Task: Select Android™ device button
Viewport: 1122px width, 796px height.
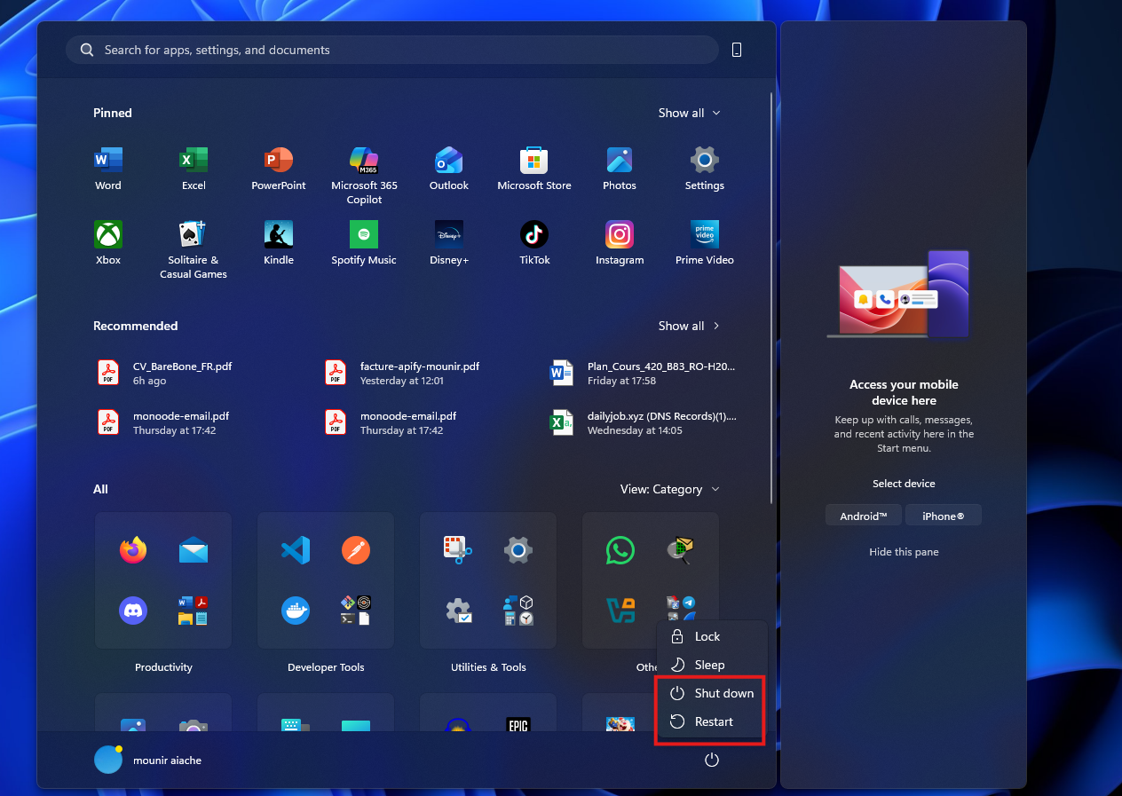Action: (x=864, y=516)
